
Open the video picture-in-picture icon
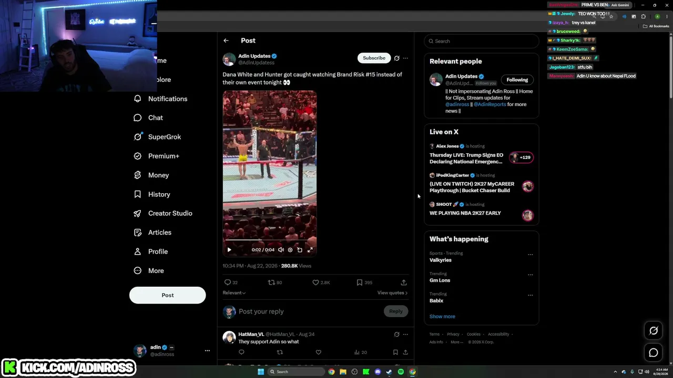tap(300, 250)
